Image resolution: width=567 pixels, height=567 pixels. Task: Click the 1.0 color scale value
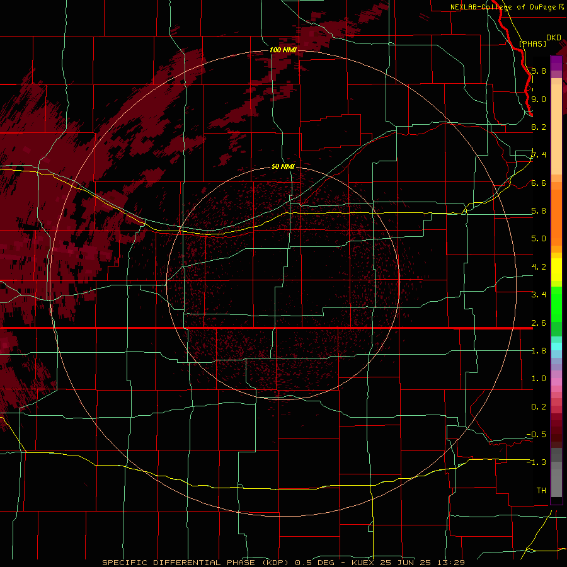coord(539,379)
